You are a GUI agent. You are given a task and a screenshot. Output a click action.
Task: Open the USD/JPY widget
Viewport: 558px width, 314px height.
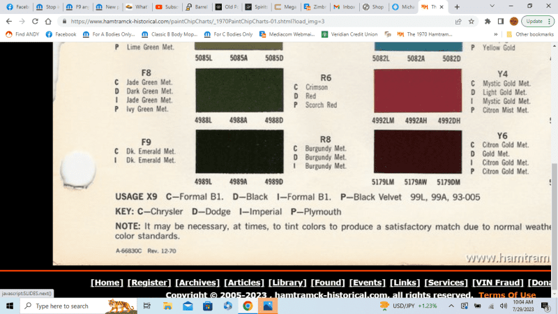click(408, 306)
